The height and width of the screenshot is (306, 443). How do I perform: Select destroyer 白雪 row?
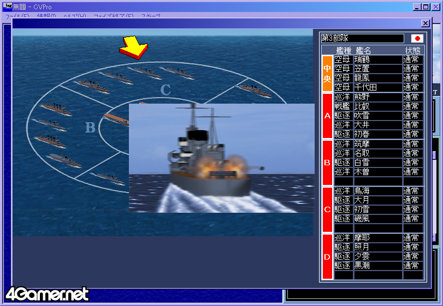click(x=379, y=163)
